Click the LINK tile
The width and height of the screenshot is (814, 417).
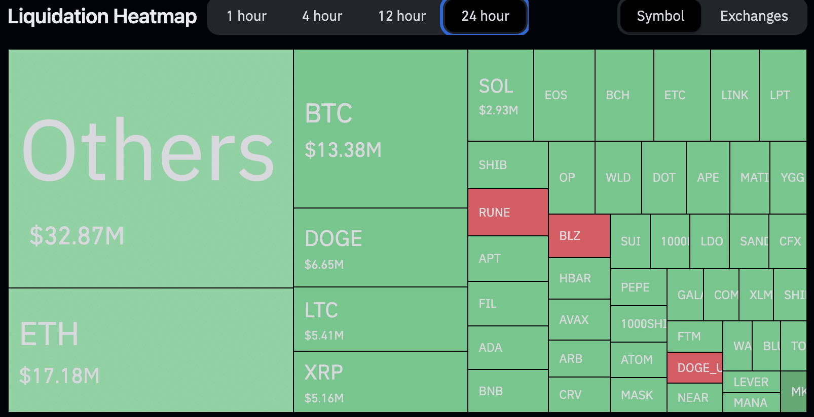coord(734,95)
